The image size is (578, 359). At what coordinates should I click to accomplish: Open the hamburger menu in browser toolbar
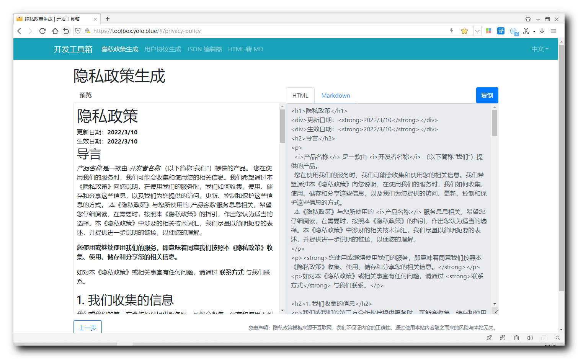click(x=554, y=31)
